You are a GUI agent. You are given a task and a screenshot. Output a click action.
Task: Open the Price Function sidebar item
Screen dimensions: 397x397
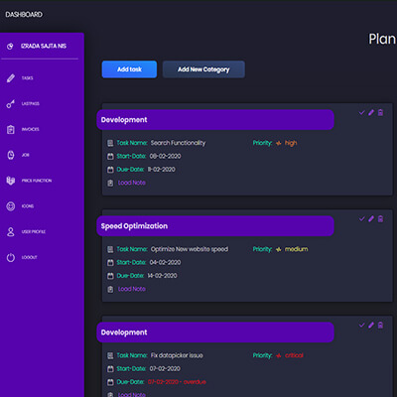pyautogui.click(x=37, y=181)
